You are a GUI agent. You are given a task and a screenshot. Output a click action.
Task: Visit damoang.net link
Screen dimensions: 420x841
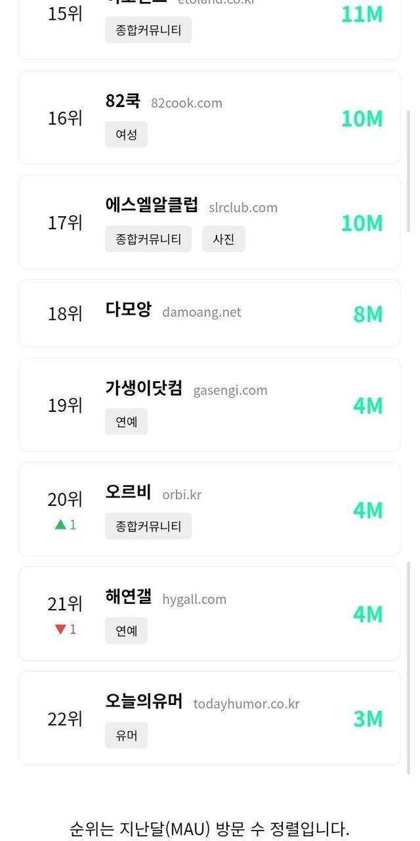[x=201, y=312]
